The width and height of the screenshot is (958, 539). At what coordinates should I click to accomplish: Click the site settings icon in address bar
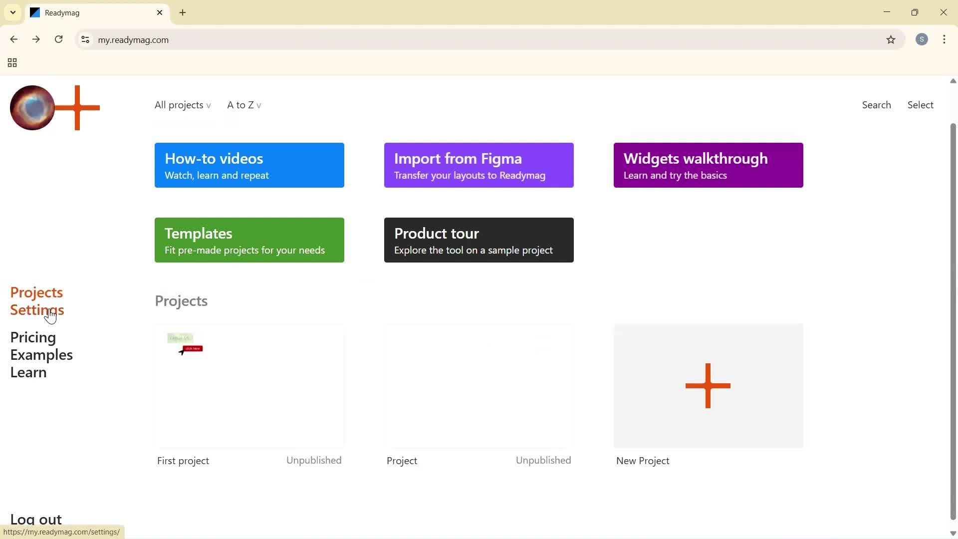click(x=85, y=40)
